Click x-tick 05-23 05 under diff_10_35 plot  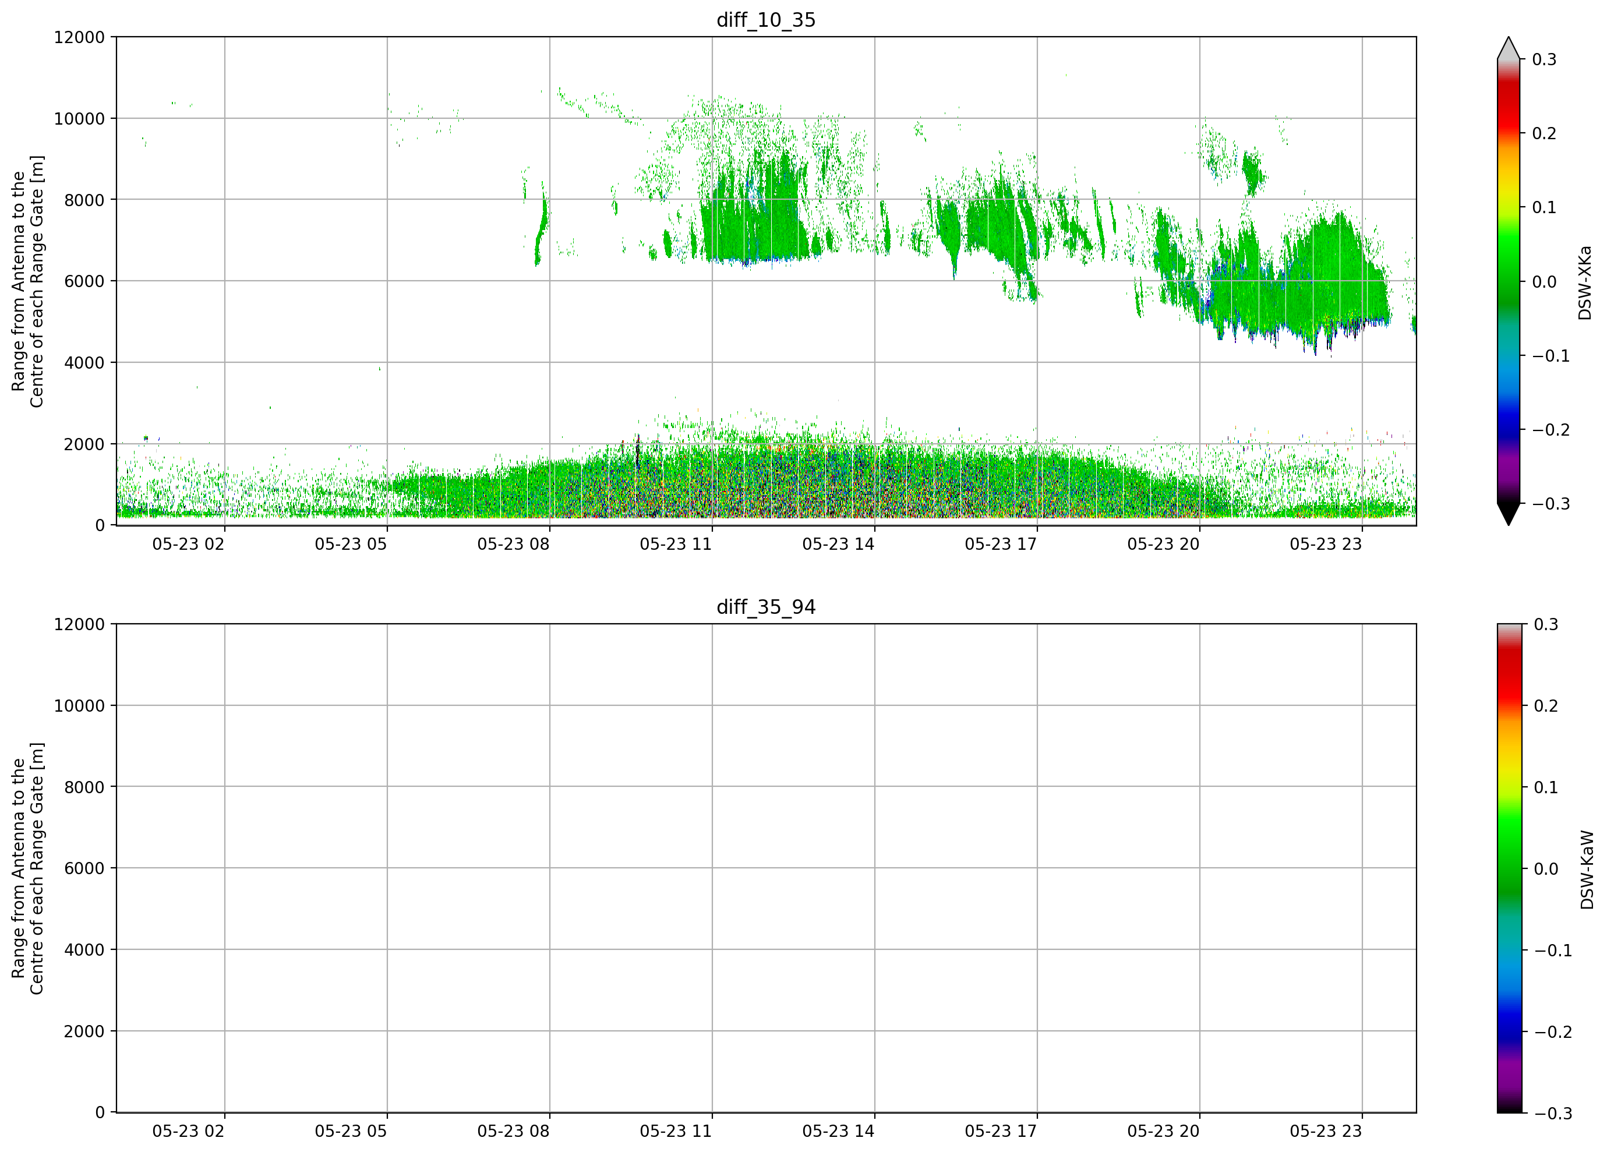351,544
